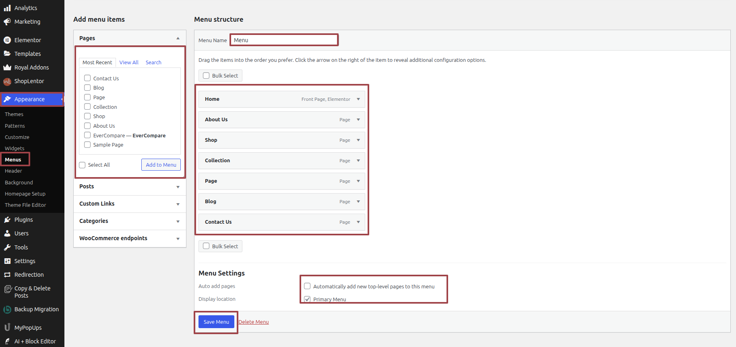Click the Delete Menu link
The width and height of the screenshot is (736, 347).
254,322
